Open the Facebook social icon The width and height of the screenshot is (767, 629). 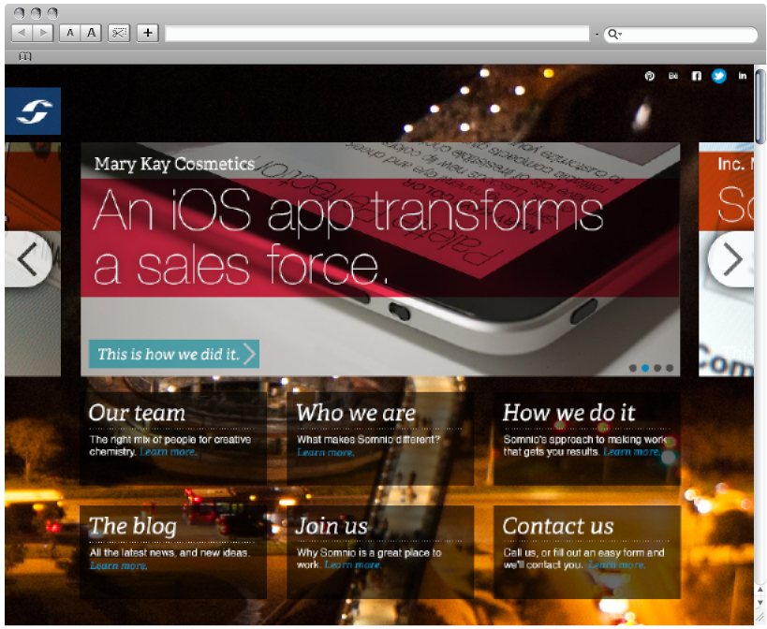click(x=696, y=76)
